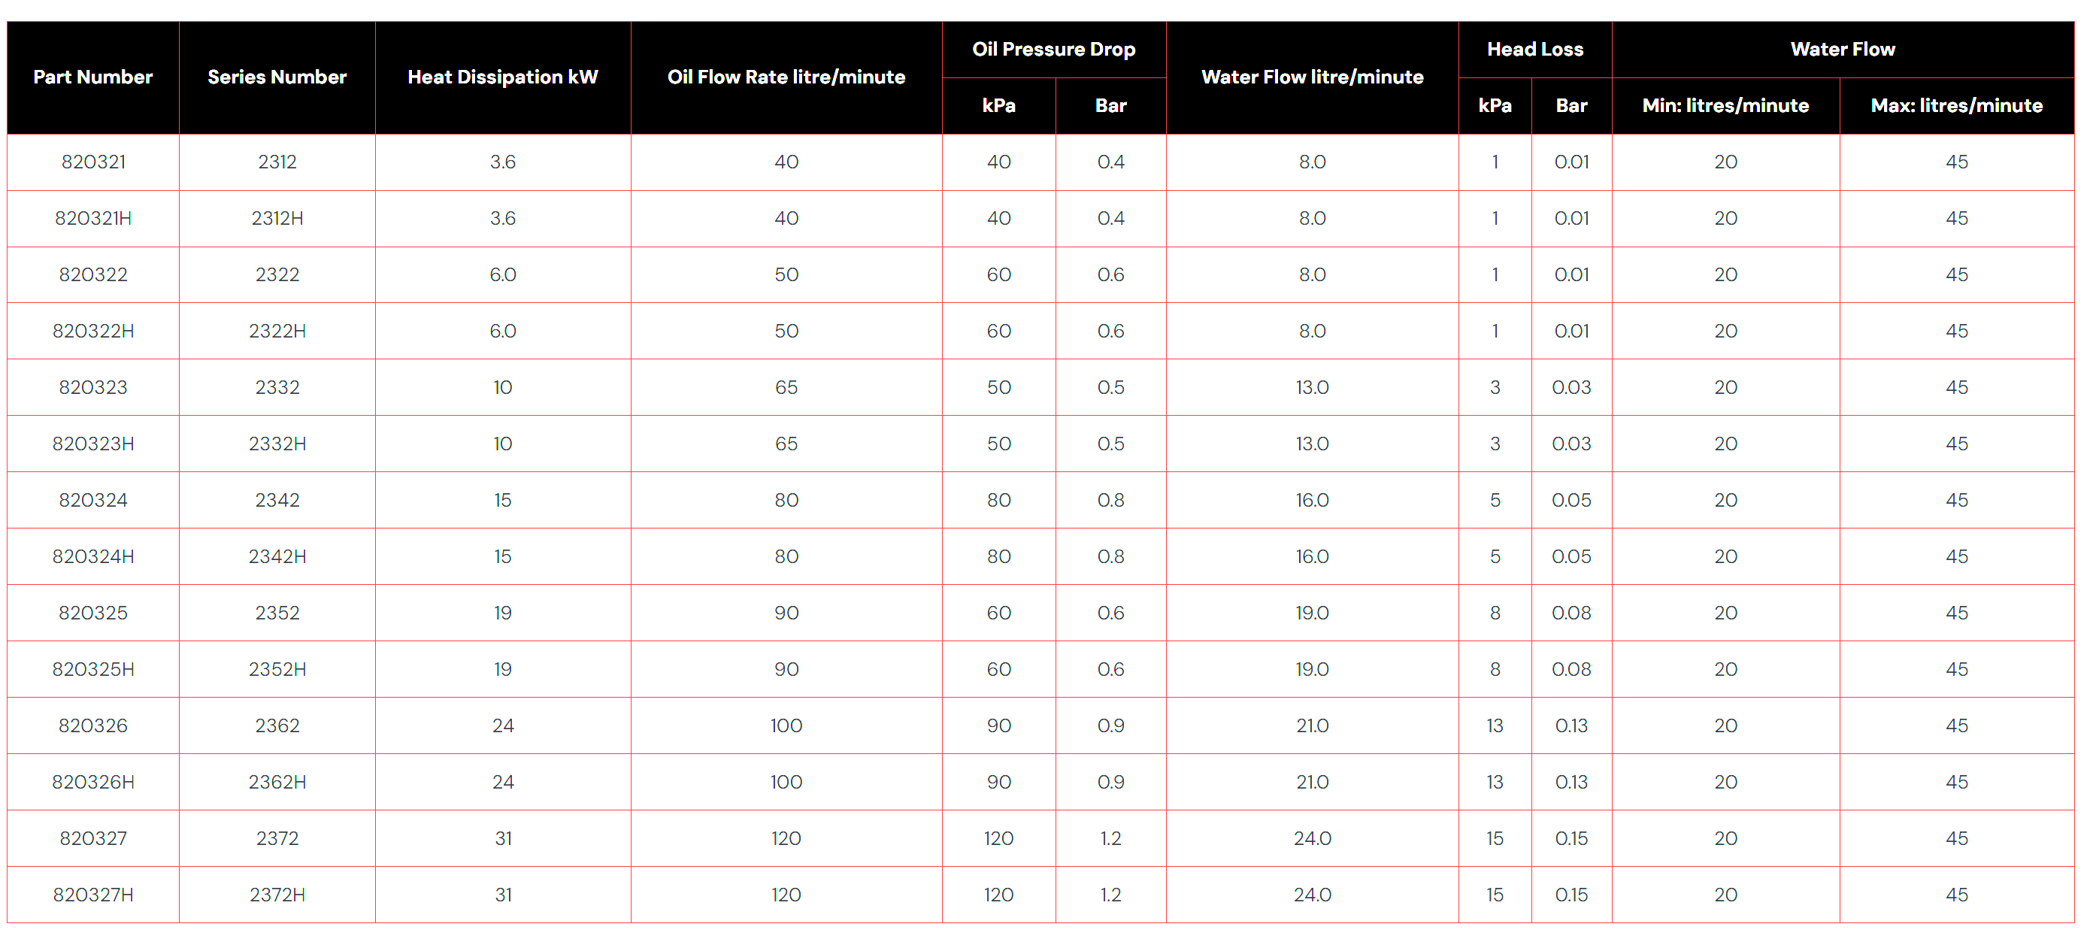Click part number 820322 in the table
Image resolution: width=2087 pixels, height=951 pixels.
pyautogui.click(x=93, y=274)
